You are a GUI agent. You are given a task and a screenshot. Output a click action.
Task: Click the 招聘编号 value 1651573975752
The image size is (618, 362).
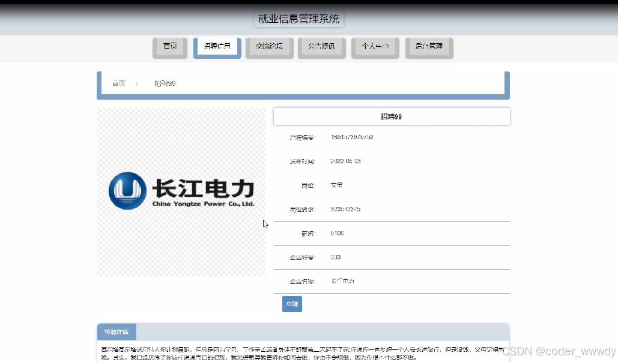(x=352, y=137)
